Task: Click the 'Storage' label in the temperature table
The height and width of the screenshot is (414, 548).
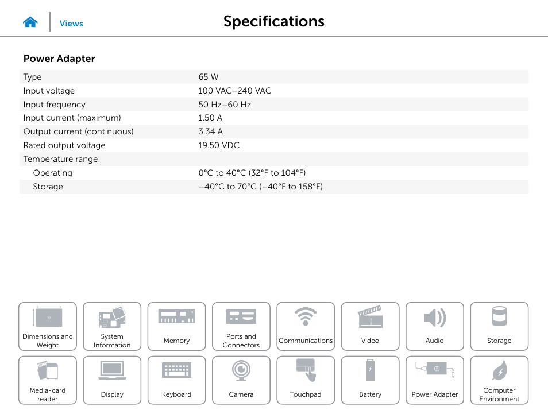Action: [48, 187]
